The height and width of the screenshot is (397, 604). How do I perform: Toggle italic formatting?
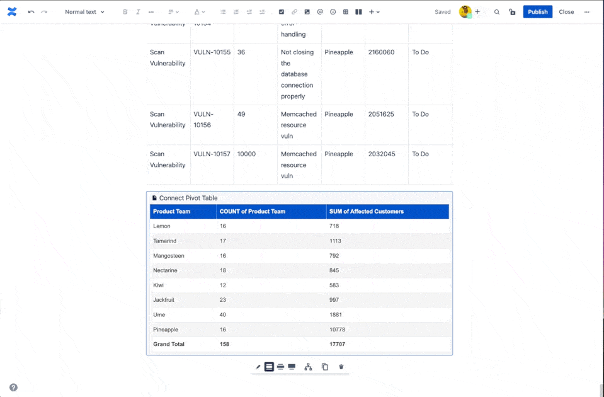coord(138,12)
